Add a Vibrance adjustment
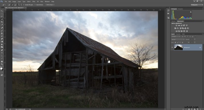 [x=187, y=26]
